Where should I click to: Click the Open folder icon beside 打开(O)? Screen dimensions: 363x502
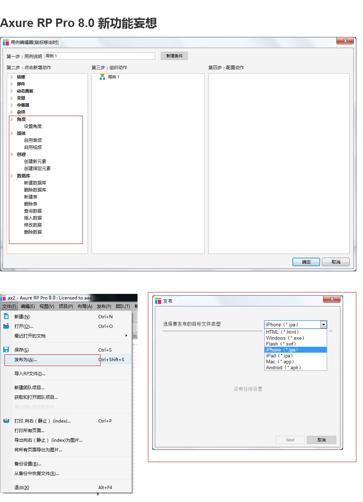pos(6,326)
